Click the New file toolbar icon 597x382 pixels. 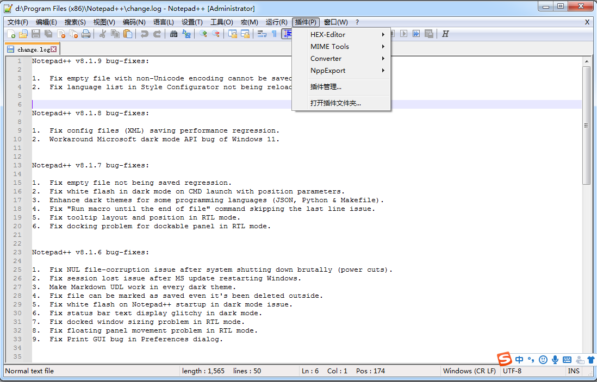[11, 34]
